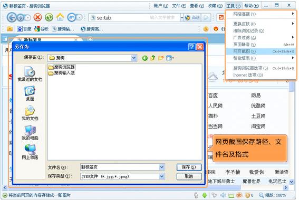
Task: Expand the 保存类型 dropdown arrow
Action: pyautogui.click(x=162, y=176)
